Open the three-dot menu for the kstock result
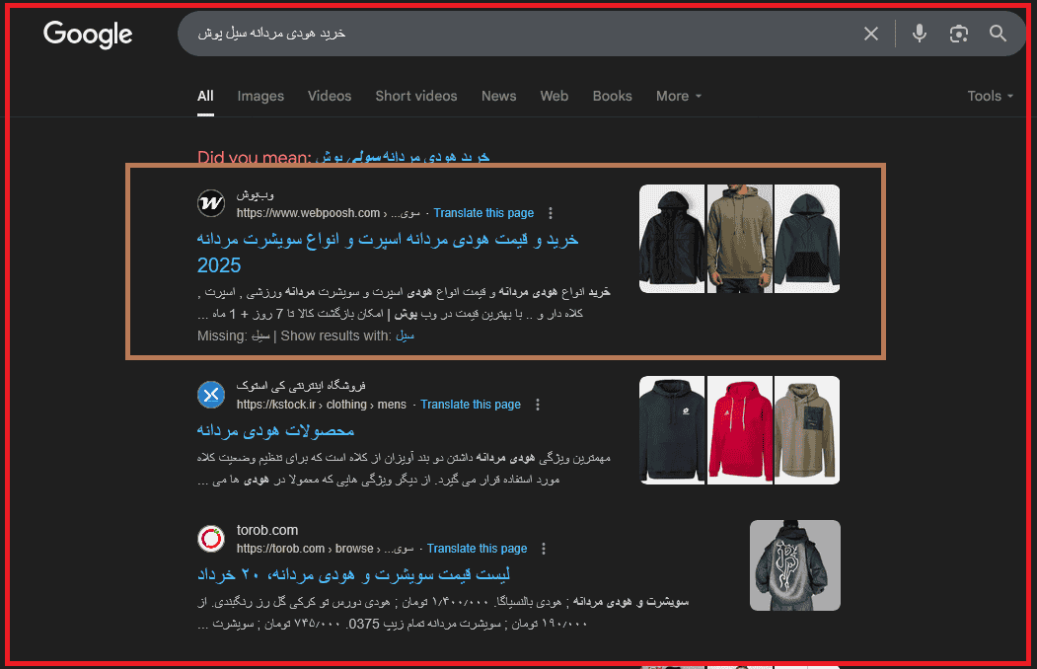 click(x=538, y=404)
